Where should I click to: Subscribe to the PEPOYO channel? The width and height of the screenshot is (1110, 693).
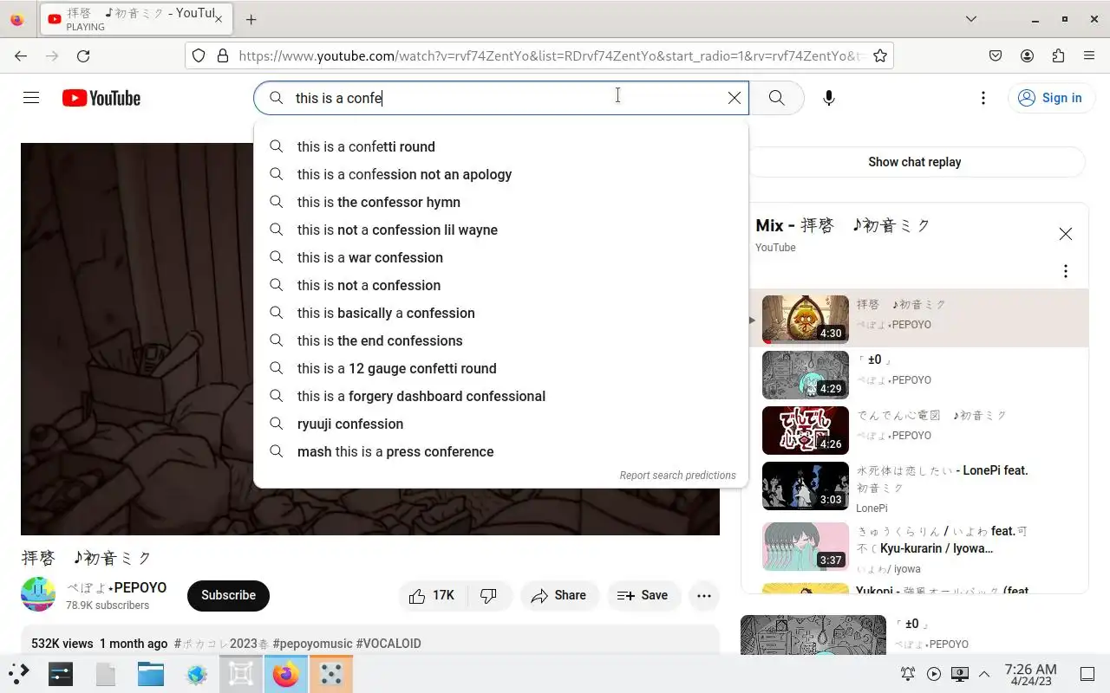click(228, 595)
